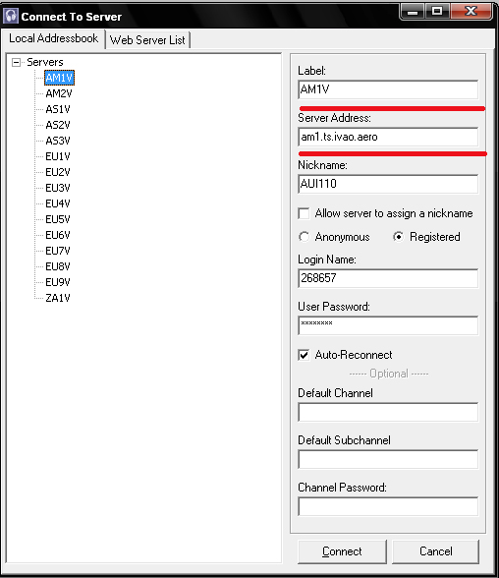Select server EU7V
Image resolution: width=499 pixels, height=578 pixels.
pos(58,251)
